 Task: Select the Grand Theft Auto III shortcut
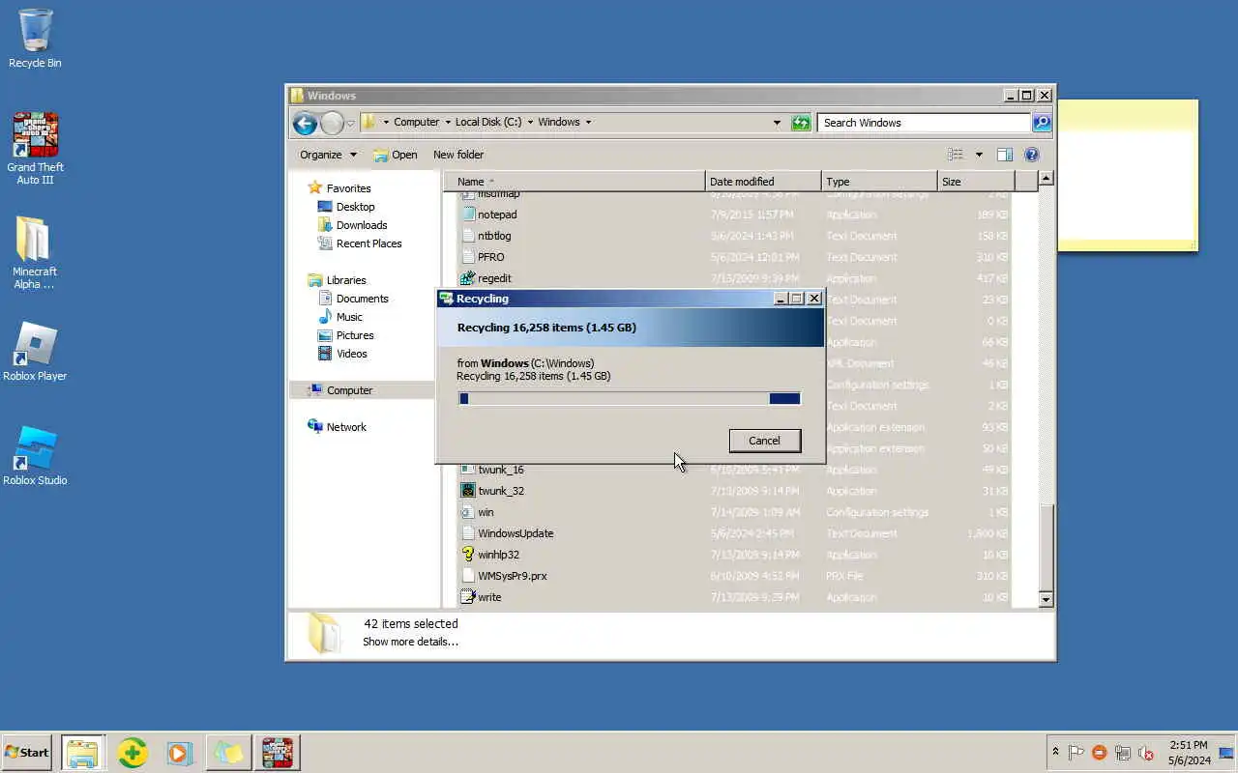point(35,148)
